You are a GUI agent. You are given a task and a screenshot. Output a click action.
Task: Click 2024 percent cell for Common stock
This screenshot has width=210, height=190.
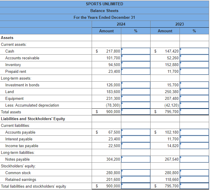(136, 173)
